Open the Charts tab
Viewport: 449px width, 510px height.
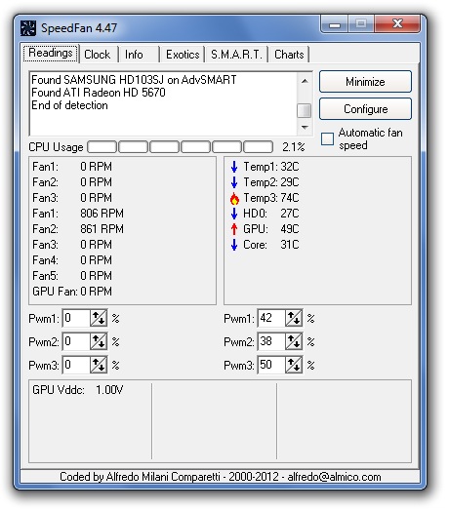289,55
